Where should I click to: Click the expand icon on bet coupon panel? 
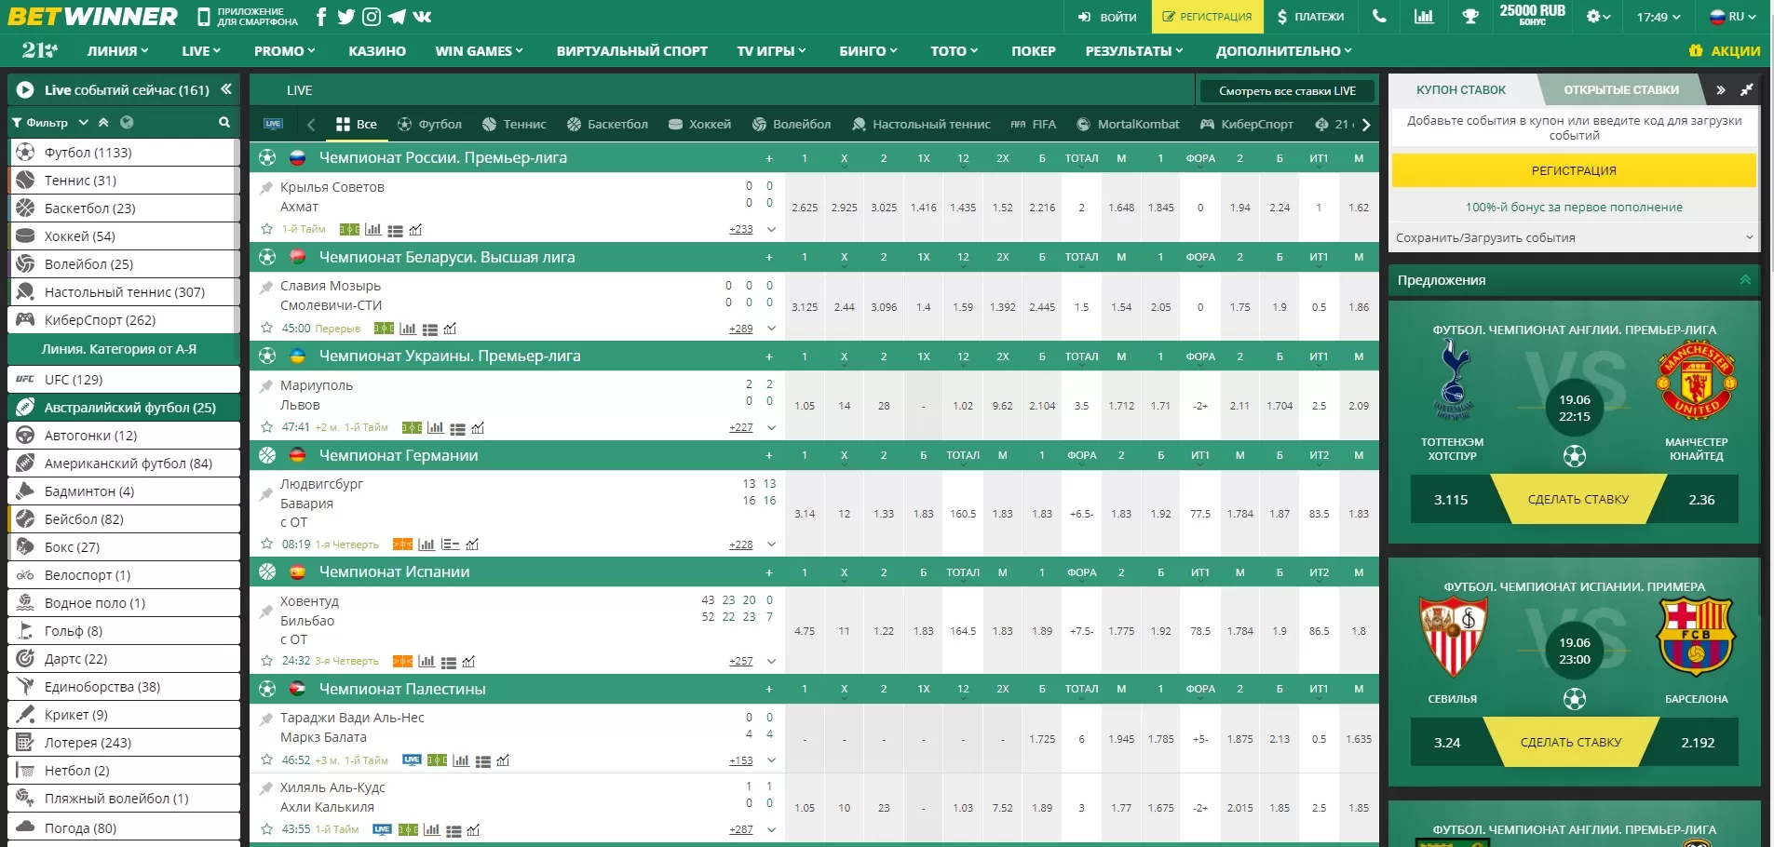click(x=1747, y=90)
